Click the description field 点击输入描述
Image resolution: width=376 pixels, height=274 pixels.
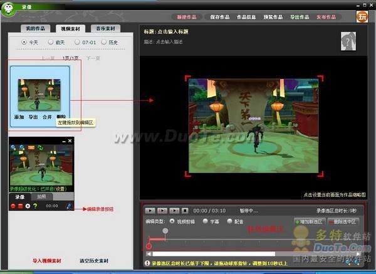point(169,42)
